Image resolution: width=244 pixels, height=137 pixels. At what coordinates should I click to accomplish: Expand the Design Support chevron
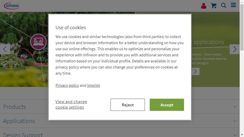coord(235,135)
